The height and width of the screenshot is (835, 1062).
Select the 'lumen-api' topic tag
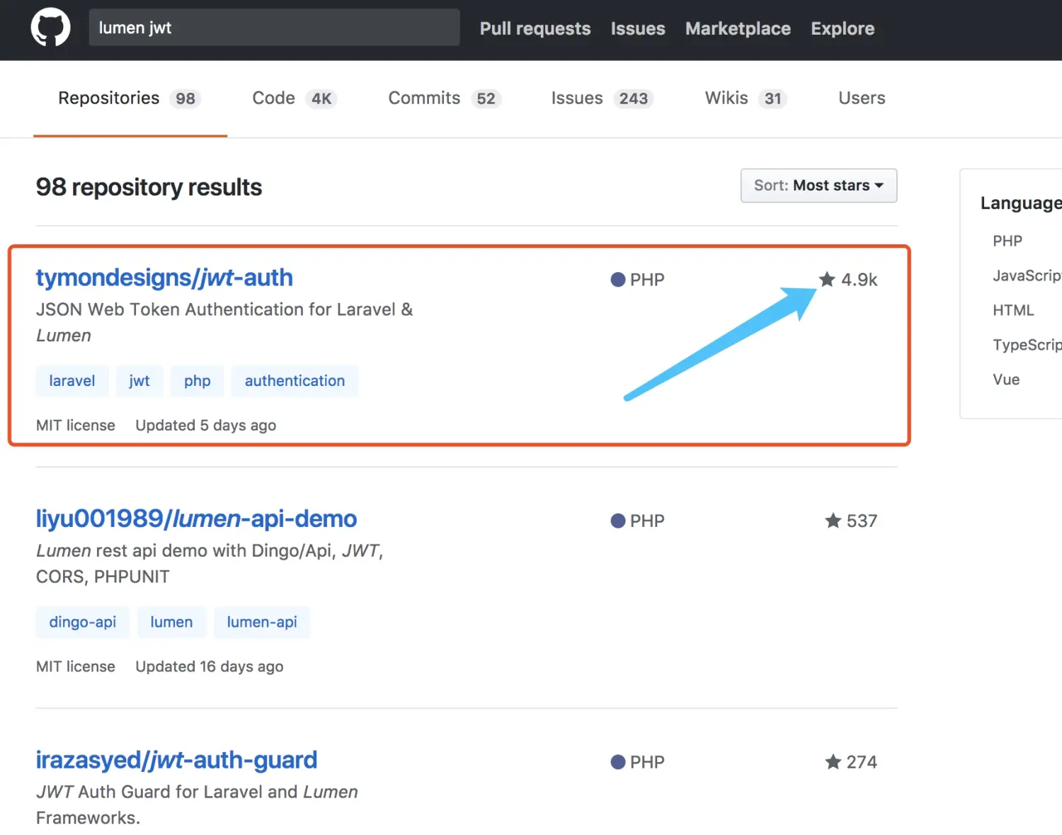point(262,622)
